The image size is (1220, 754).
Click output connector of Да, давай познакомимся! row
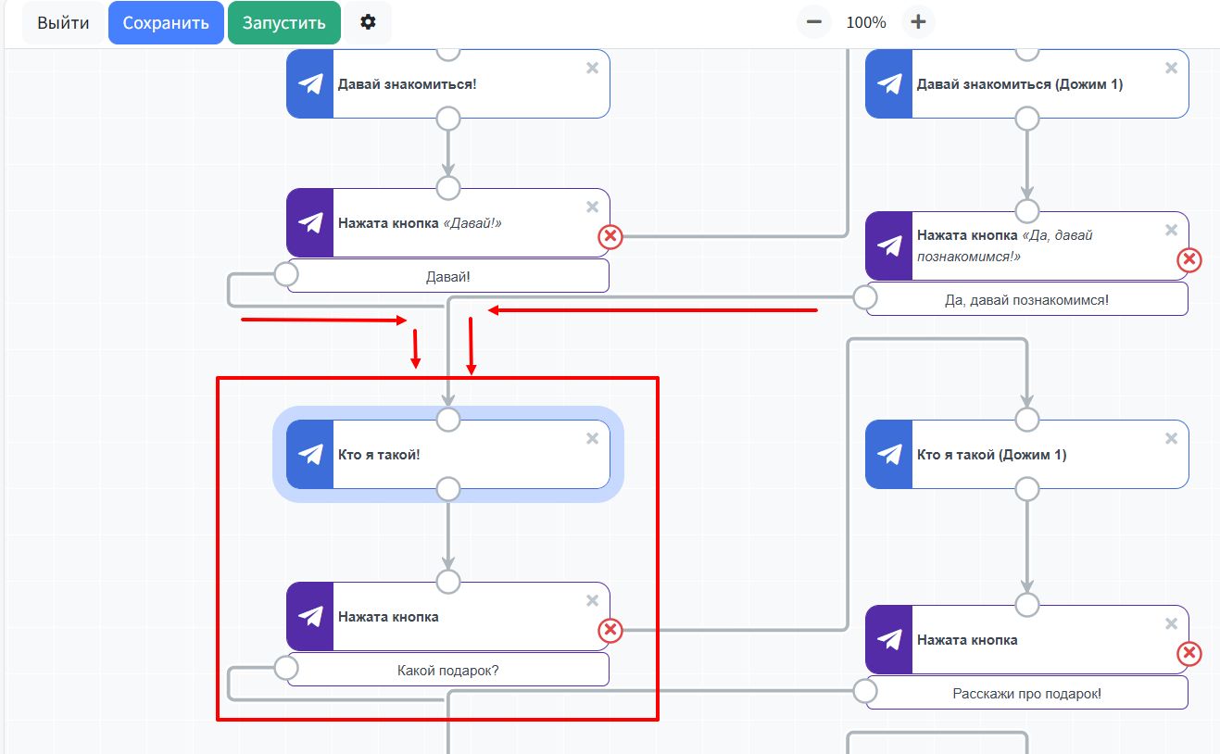click(865, 297)
